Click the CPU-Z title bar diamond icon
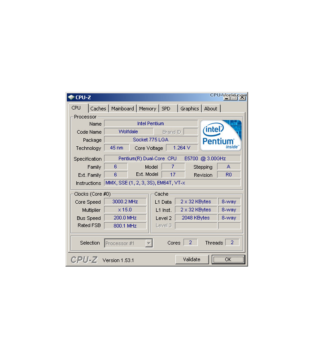Viewport: 314px width, 359px height. 71,97
